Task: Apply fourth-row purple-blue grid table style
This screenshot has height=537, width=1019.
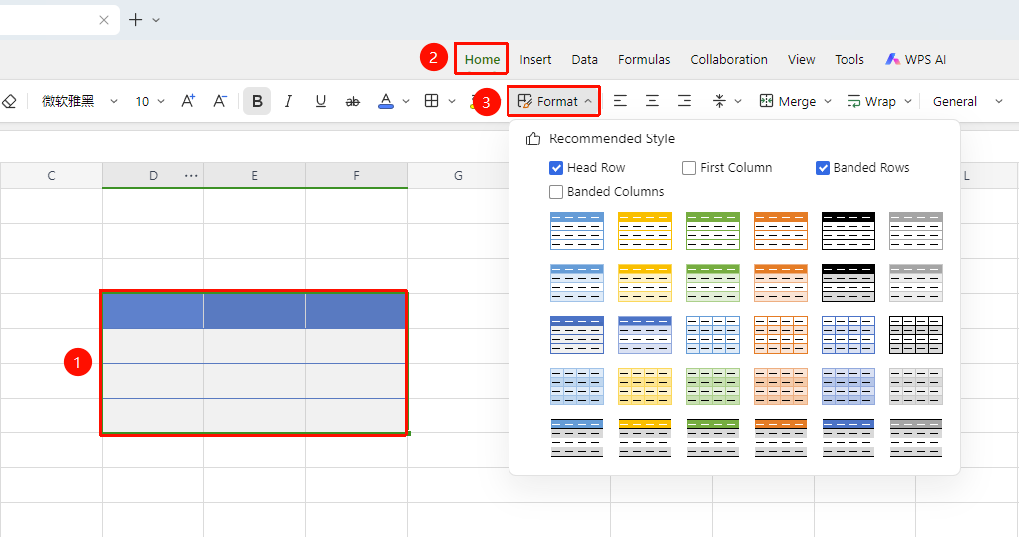Action: pyautogui.click(x=849, y=387)
